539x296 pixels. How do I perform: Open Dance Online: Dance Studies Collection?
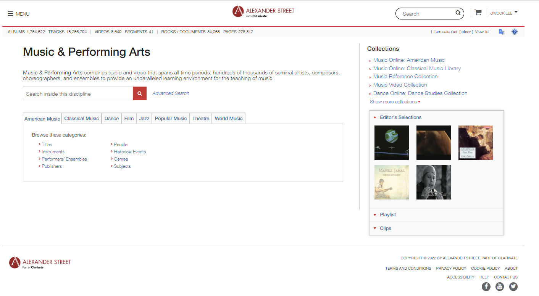click(x=420, y=93)
